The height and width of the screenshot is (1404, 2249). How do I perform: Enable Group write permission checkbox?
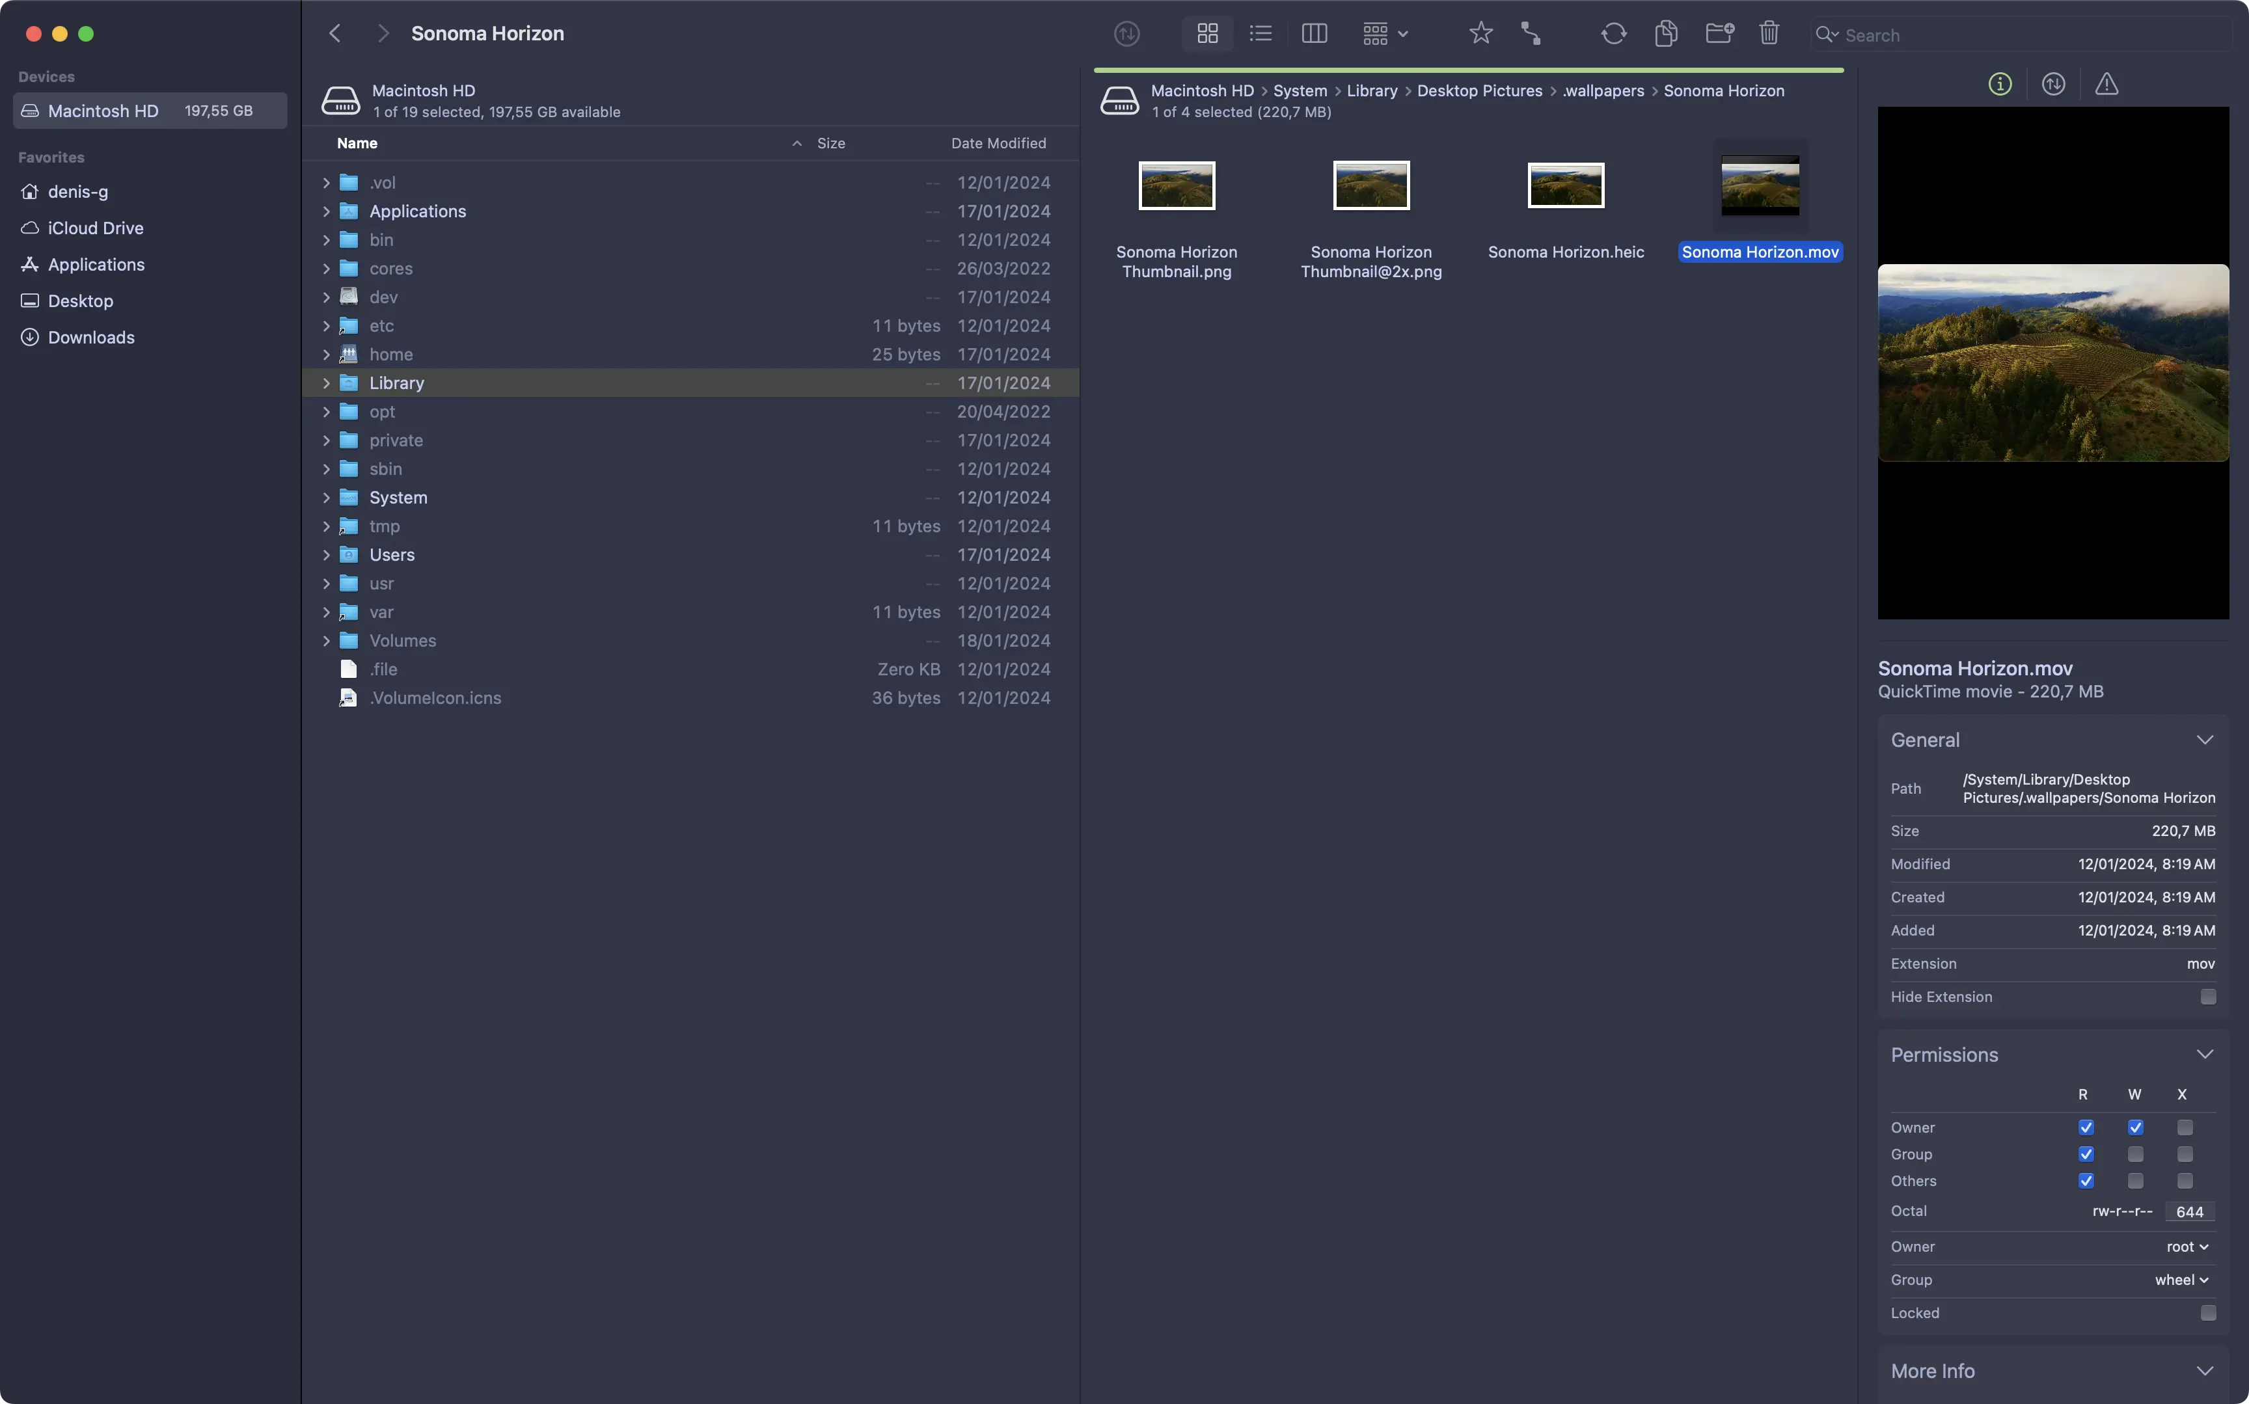[2134, 1154]
